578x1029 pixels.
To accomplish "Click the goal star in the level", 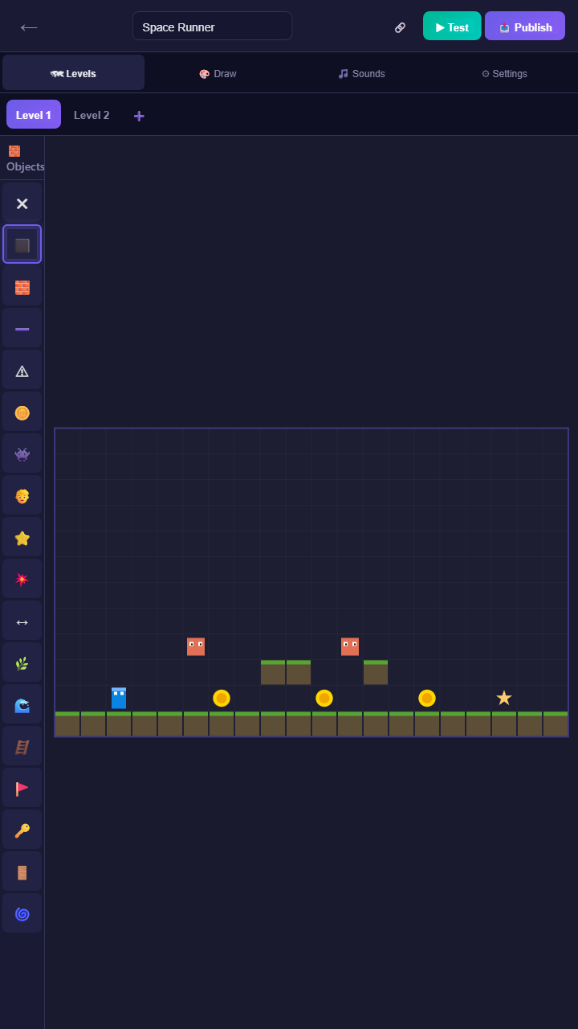I will click(504, 698).
